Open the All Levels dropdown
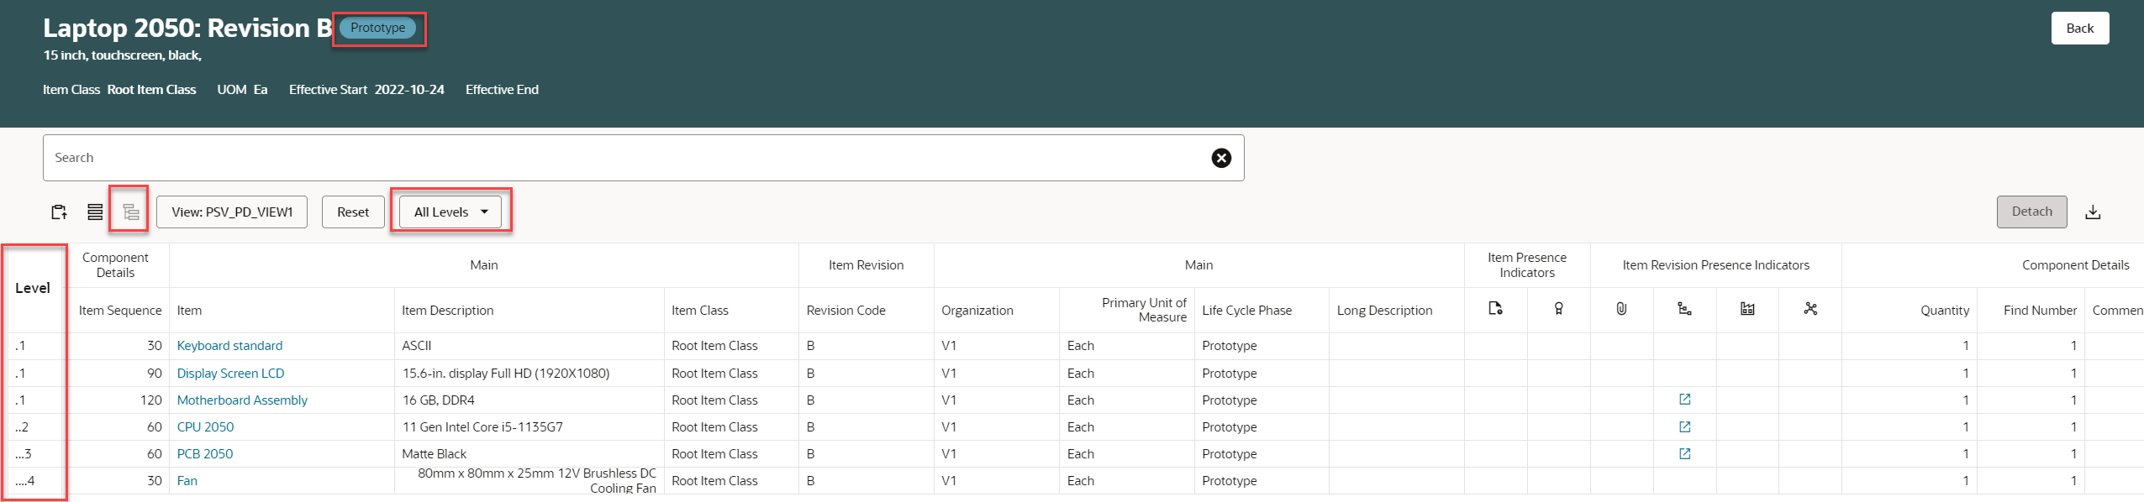 [x=450, y=212]
